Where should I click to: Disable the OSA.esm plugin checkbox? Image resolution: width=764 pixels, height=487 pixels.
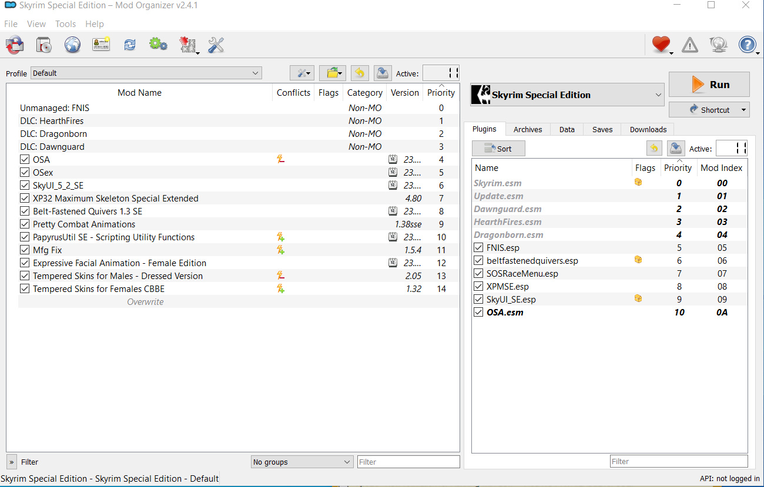click(x=478, y=312)
